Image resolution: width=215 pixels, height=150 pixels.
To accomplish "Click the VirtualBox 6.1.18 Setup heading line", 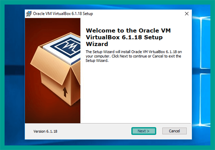I will coord(124,37).
